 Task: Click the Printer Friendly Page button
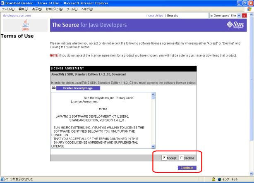[78, 88]
